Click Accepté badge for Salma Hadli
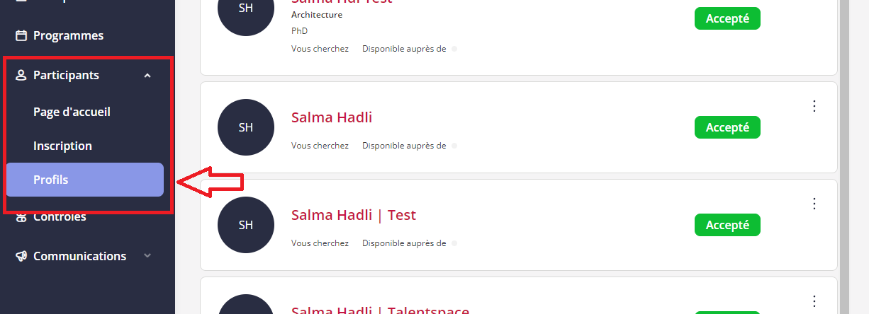The image size is (869, 314). pyautogui.click(x=727, y=127)
